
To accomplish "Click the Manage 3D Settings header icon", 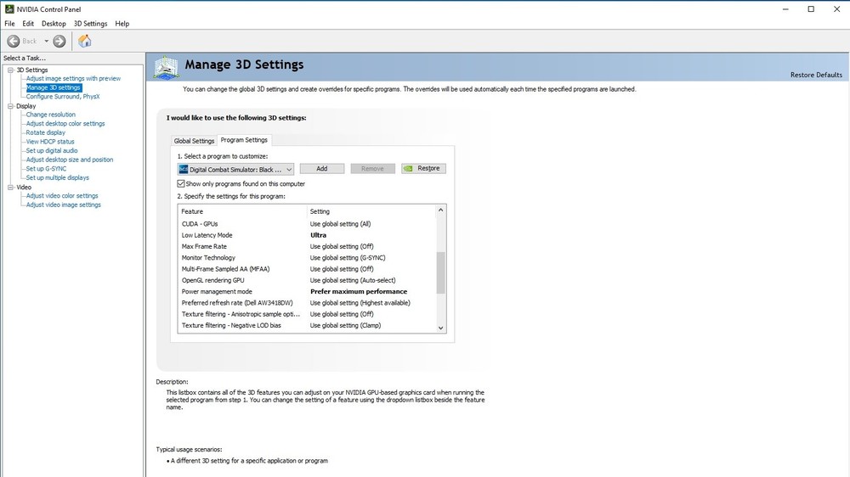I will 166,68.
